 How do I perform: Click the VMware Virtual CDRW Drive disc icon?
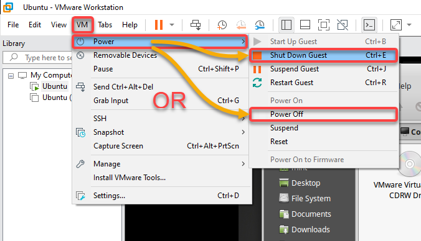[409, 163]
